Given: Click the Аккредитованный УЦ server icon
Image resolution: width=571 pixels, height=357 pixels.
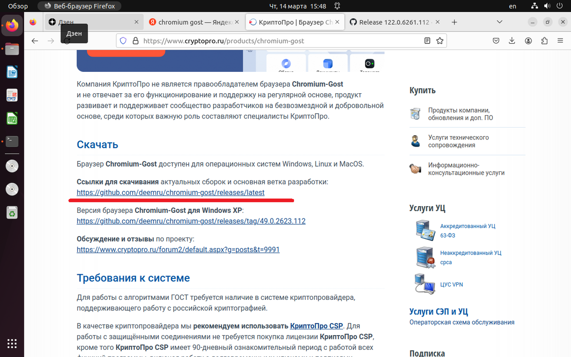Looking at the screenshot, I should pos(425,230).
